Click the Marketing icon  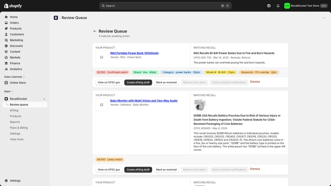point(6,40)
